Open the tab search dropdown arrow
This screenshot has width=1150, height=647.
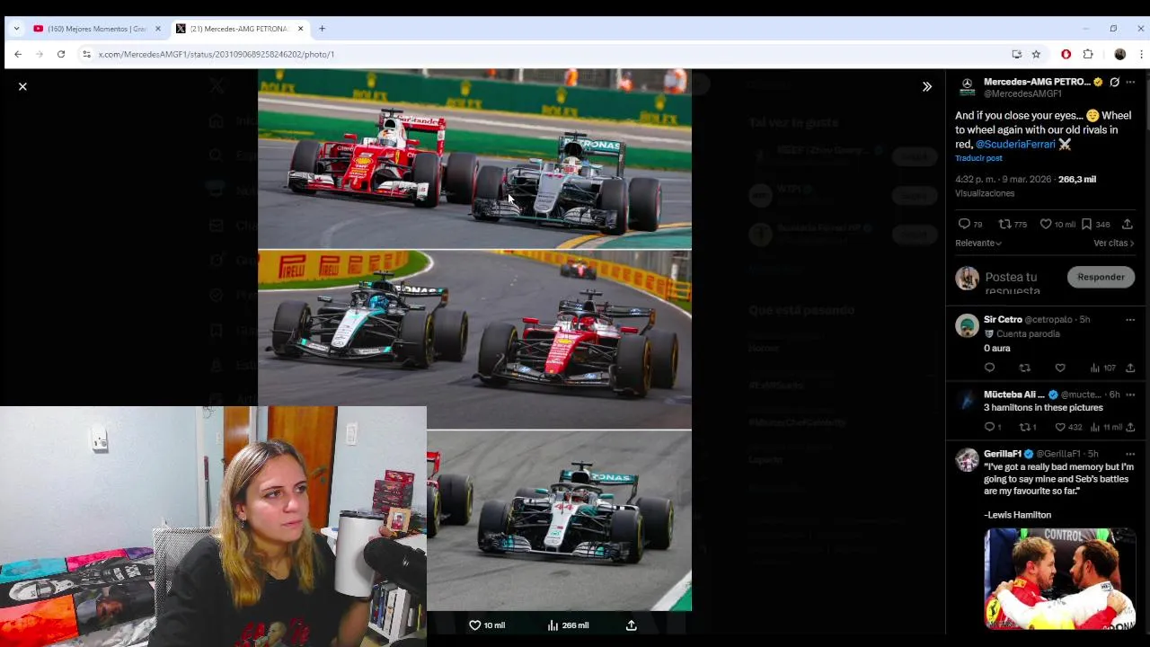(16, 29)
